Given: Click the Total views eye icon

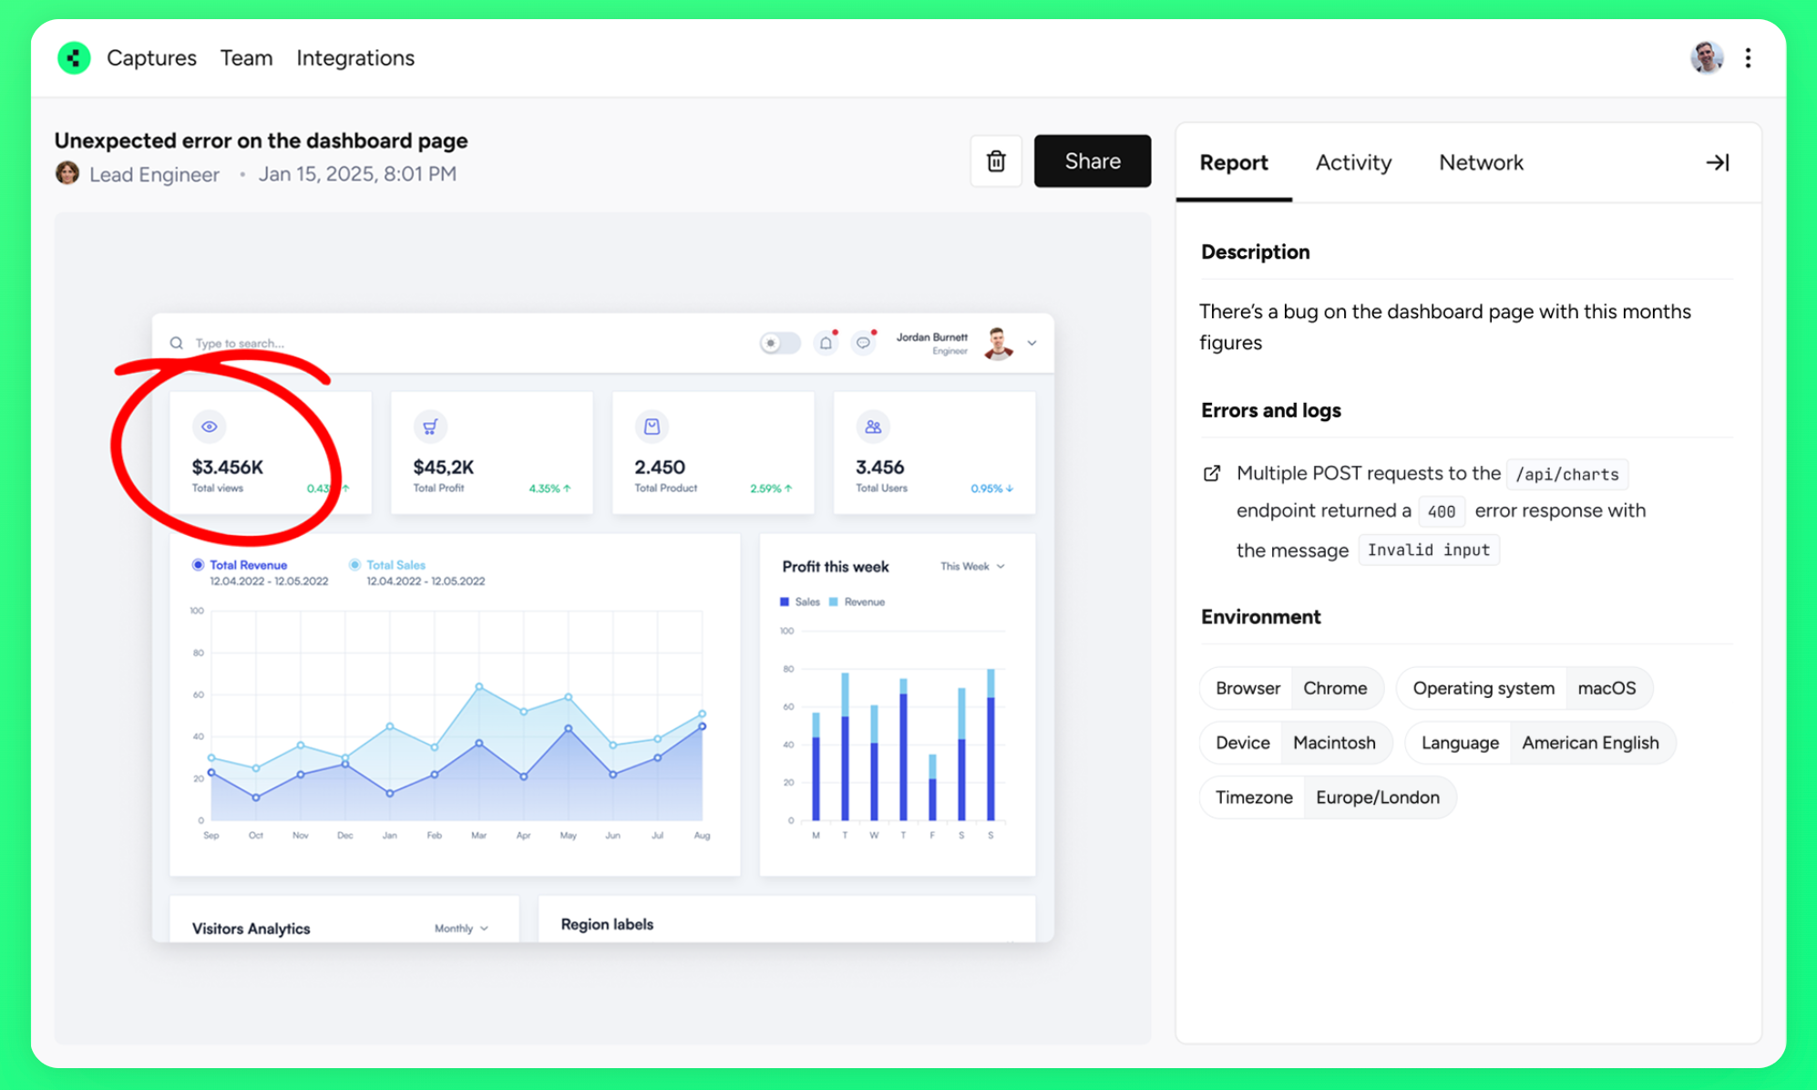Looking at the screenshot, I should (x=210, y=427).
